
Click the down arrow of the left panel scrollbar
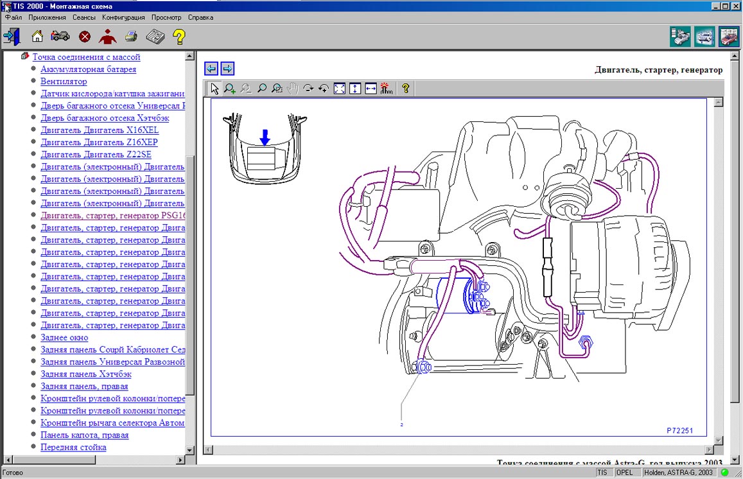click(190, 450)
